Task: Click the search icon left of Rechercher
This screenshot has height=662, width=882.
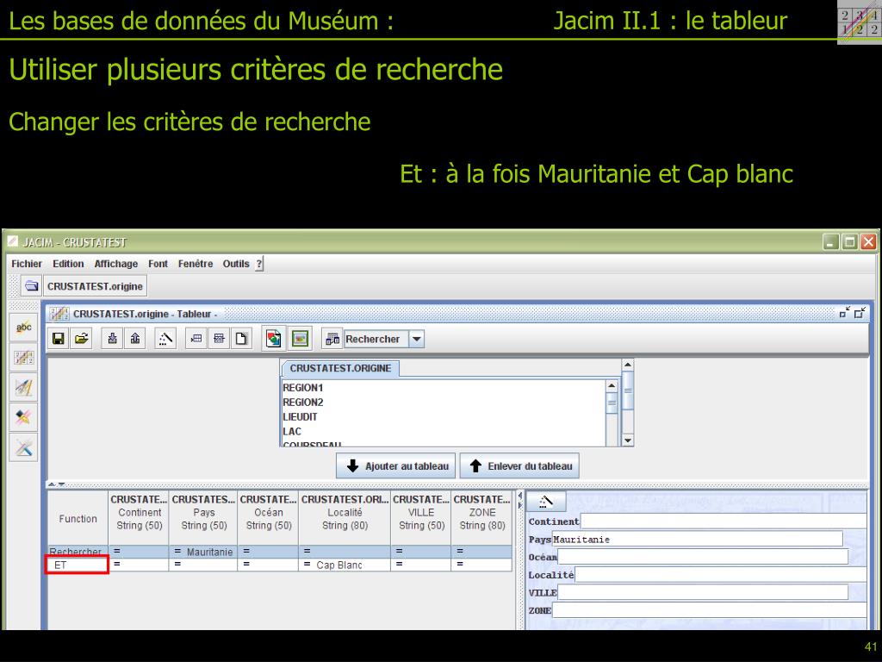Action: 332,339
